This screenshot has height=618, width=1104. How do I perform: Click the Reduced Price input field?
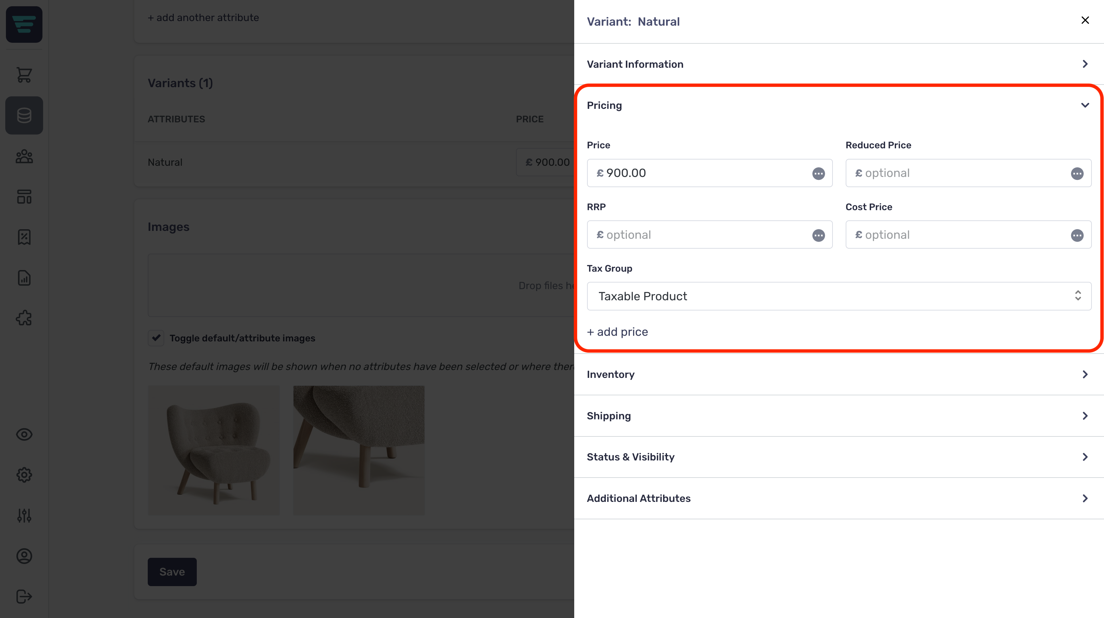968,173
